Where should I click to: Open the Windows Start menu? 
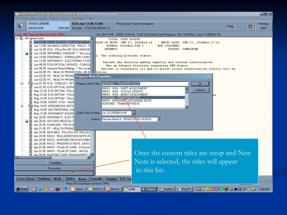[22, 190]
